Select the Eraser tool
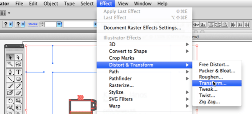 tap(18, 93)
